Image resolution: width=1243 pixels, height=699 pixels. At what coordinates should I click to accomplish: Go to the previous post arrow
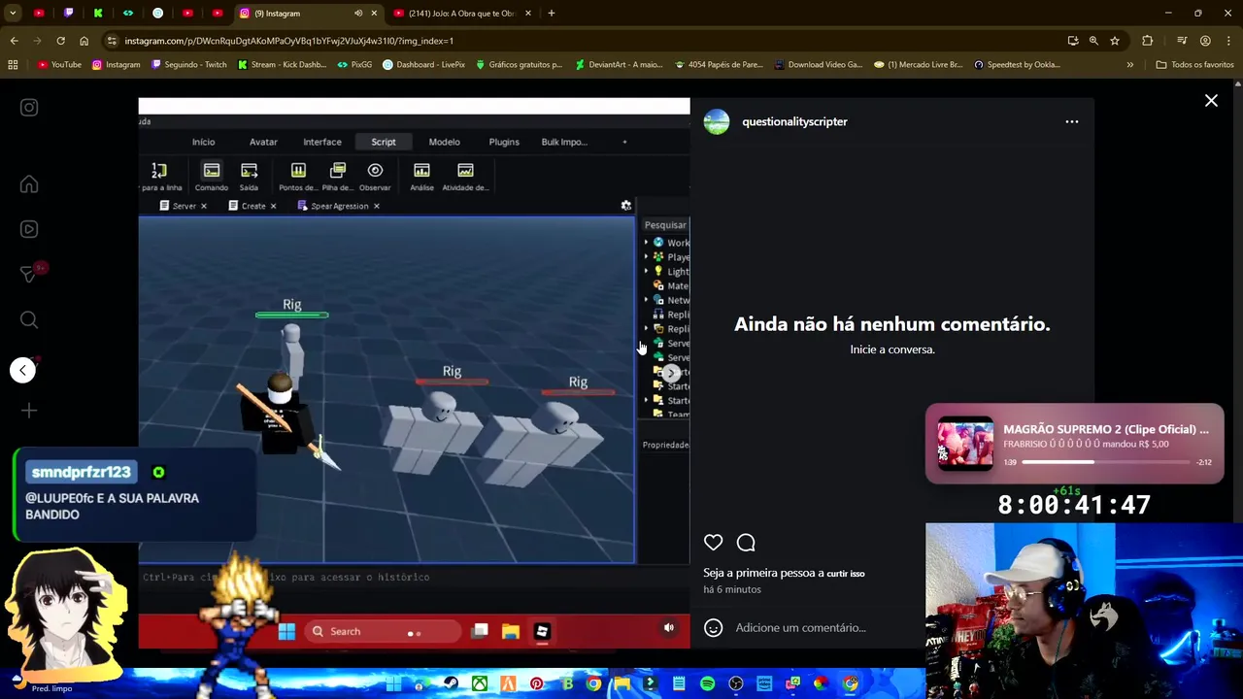(22, 370)
